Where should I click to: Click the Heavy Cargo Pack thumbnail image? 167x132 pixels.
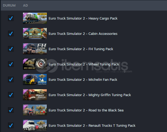35,18
